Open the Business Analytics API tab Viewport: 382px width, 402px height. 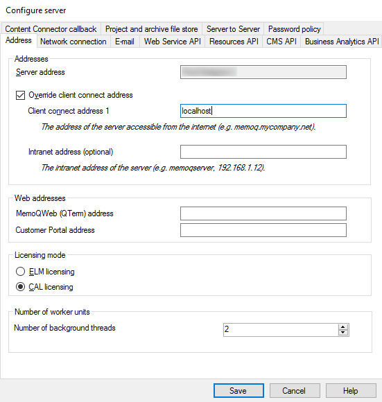[341, 42]
